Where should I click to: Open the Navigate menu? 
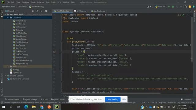[x=25, y=2]
